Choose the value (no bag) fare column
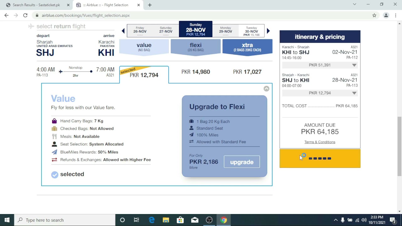 coord(144,47)
